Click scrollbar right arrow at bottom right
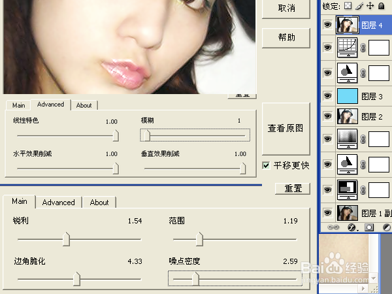 364,288
